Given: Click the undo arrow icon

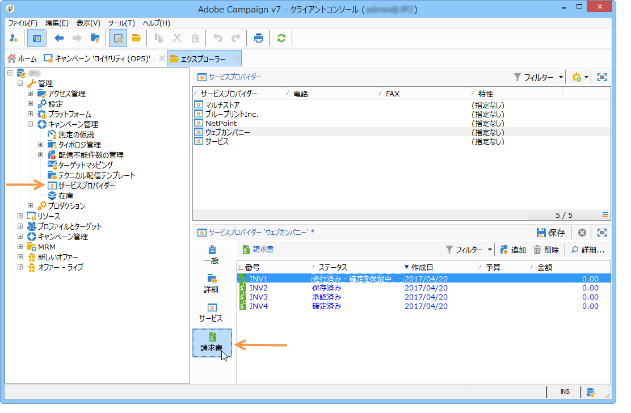Looking at the screenshot, I should [218, 38].
